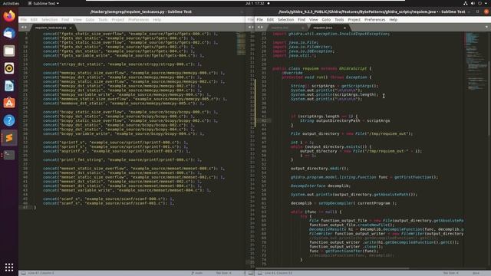Open Rhythmbox music player from dock

pos(9,68)
